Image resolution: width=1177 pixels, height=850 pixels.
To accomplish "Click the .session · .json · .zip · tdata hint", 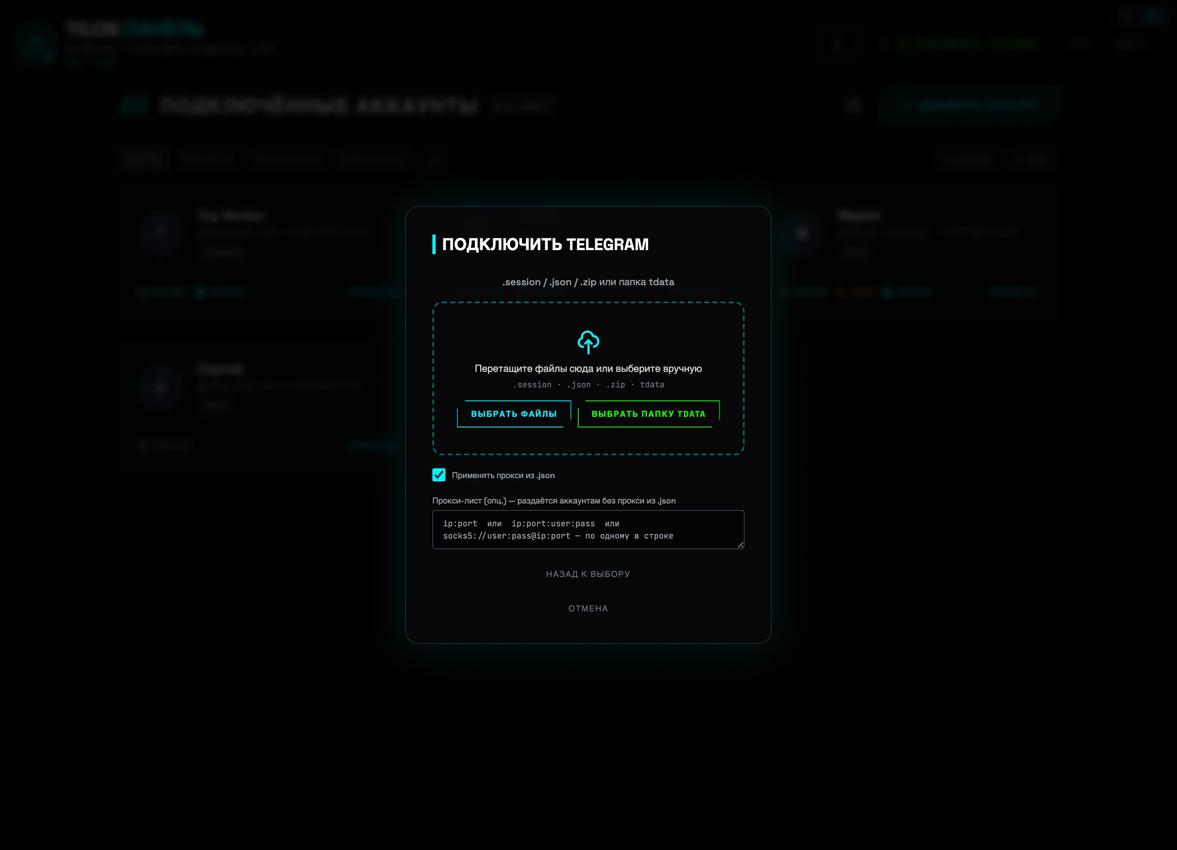I will pyautogui.click(x=588, y=385).
